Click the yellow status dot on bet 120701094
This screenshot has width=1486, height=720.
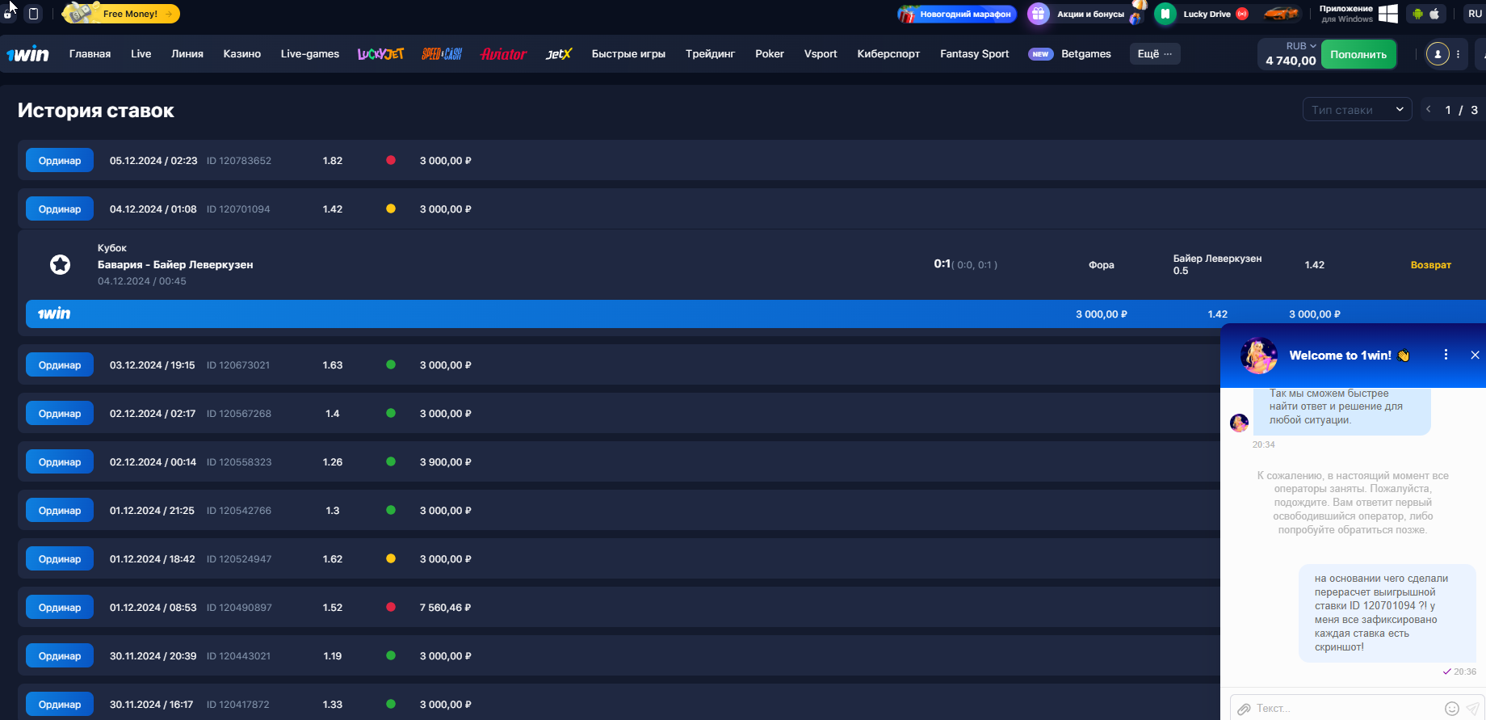[391, 208]
